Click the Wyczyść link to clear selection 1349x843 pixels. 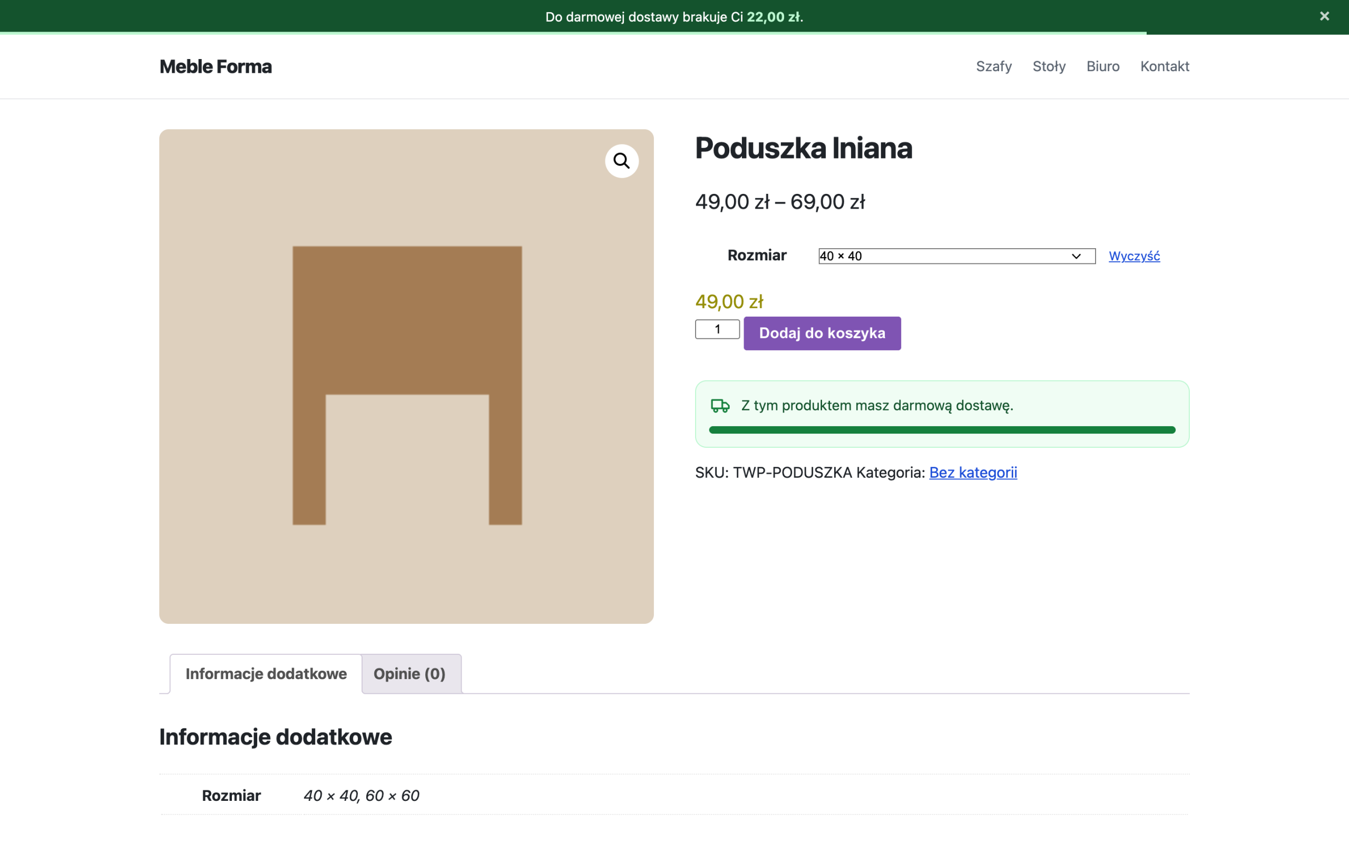click(x=1134, y=256)
